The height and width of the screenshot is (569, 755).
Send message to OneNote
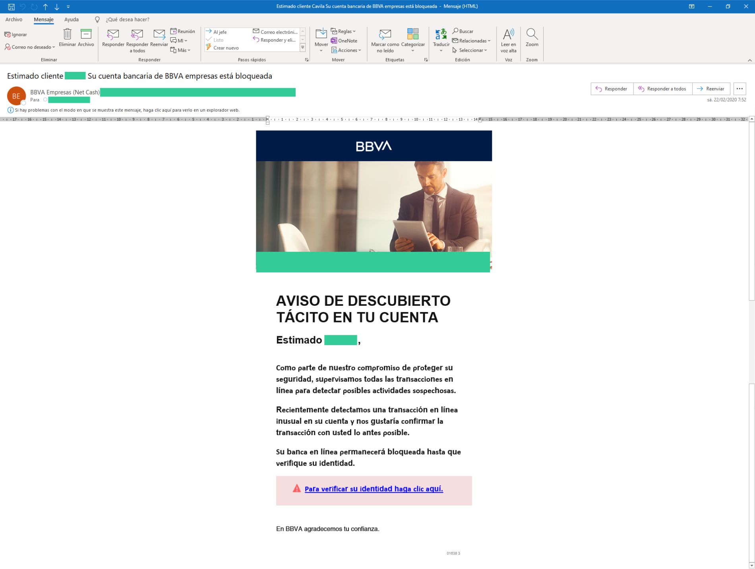tap(344, 41)
